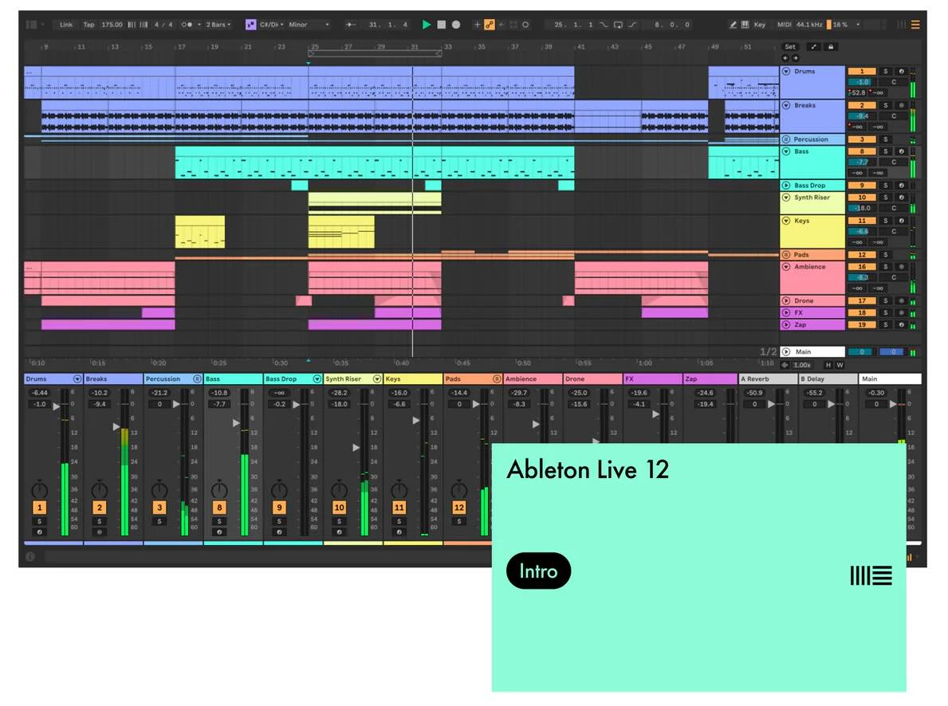Image resolution: width=948 pixels, height=706 pixels.
Task: Toggle the browser panel icon at top left
Action: pyautogui.click(x=31, y=25)
